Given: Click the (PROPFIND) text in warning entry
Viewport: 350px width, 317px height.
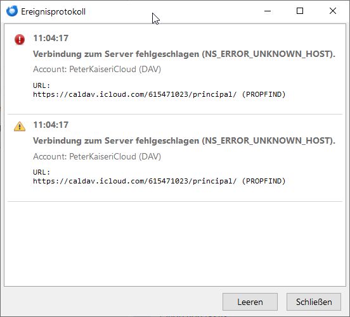Looking at the screenshot, I should (x=264, y=181).
